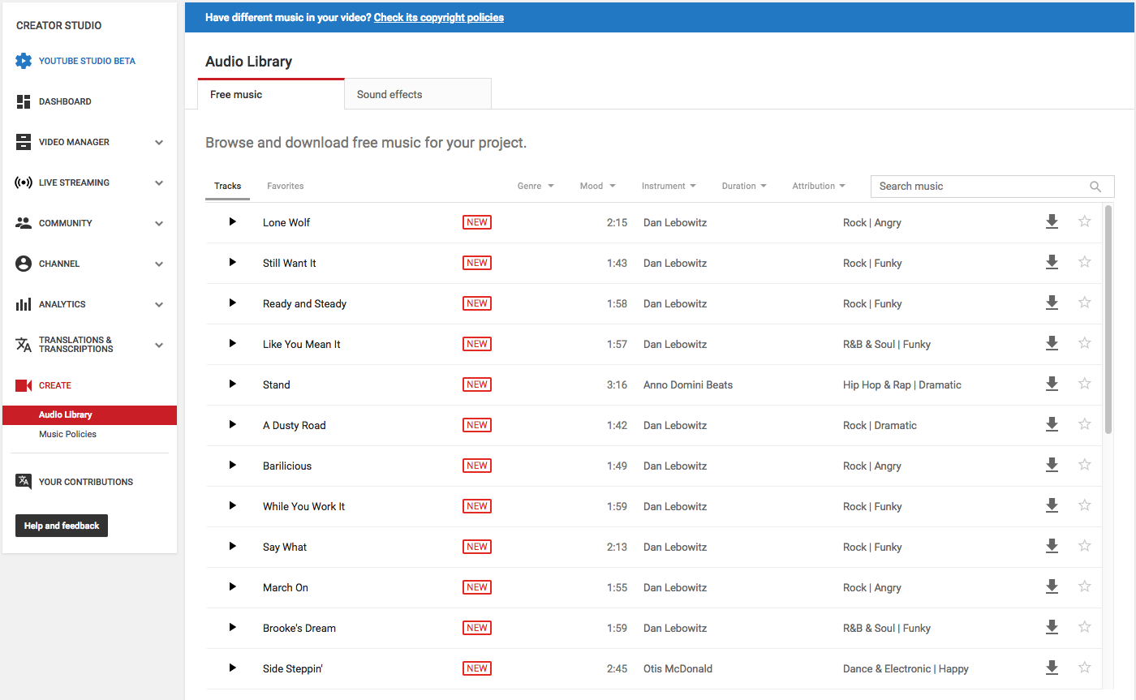Click the Search music input field
The height and width of the screenshot is (700, 1136).
click(980, 186)
